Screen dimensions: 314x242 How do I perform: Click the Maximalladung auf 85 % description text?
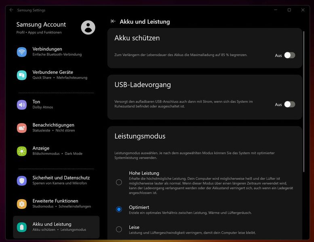pos(181,55)
